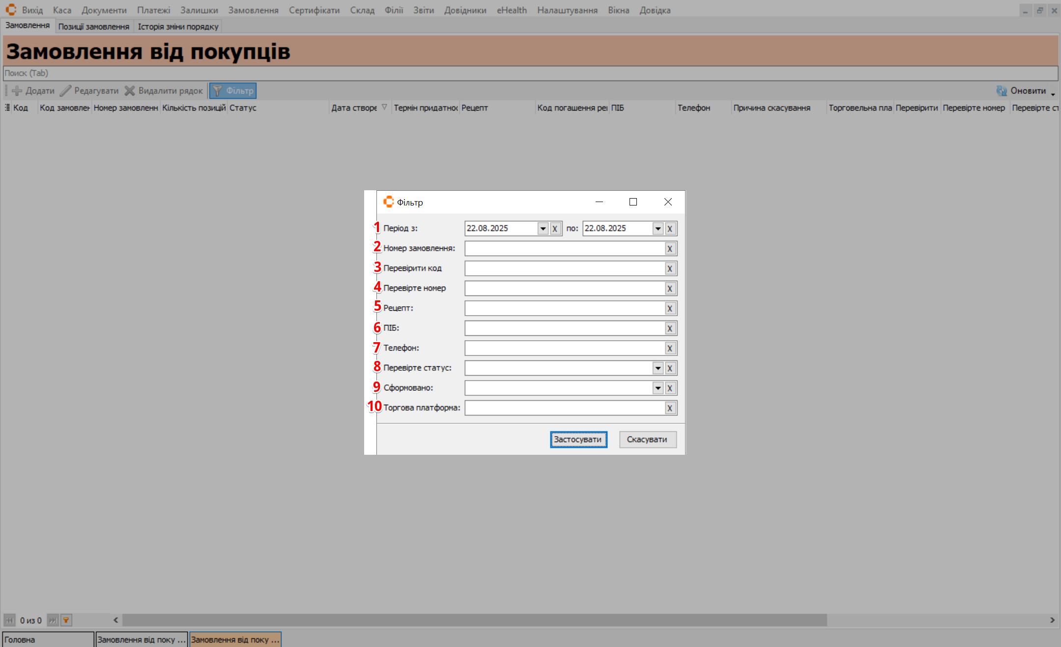Clear the Номер замовлення field with X
1061x647 pixels.
coord(669,249)
